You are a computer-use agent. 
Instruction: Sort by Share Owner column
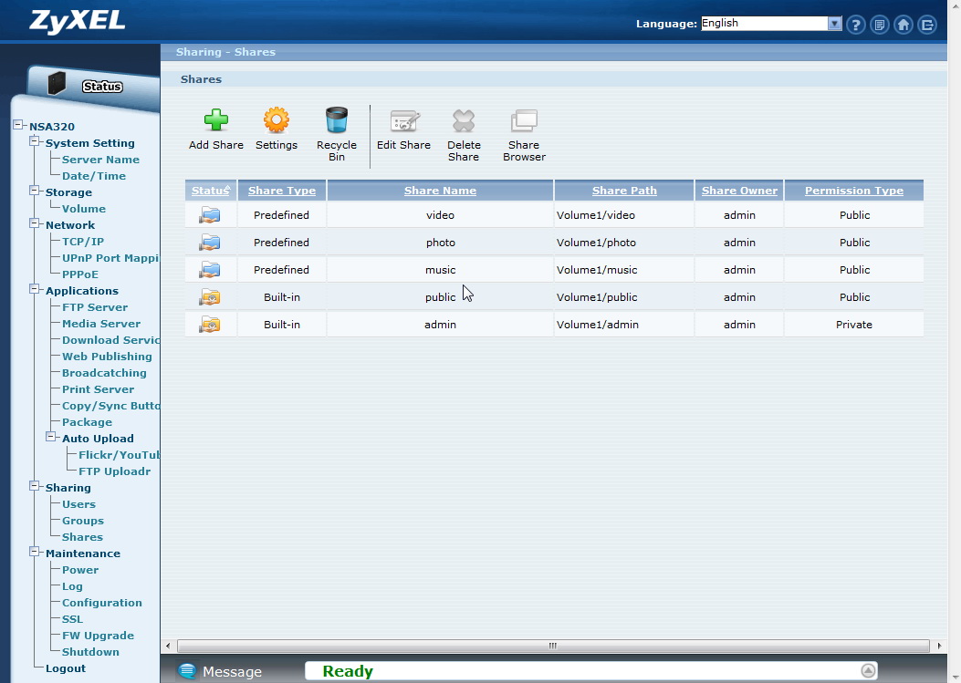coord(739,191)
